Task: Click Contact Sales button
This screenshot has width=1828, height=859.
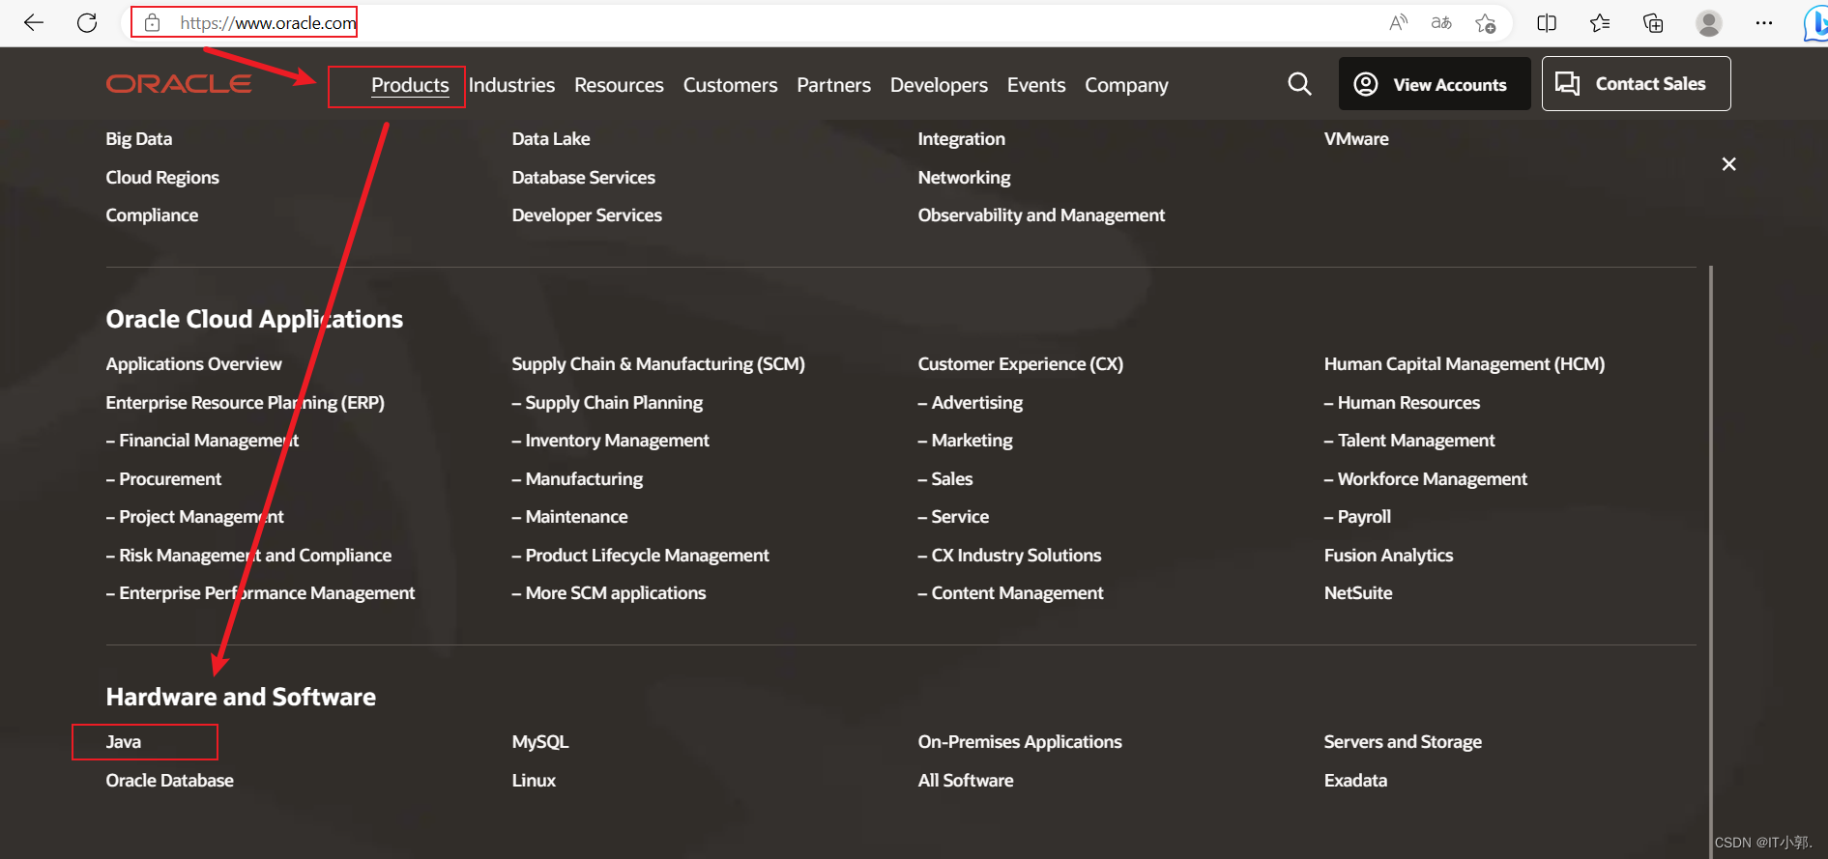Action: (x=1636, y=84)
